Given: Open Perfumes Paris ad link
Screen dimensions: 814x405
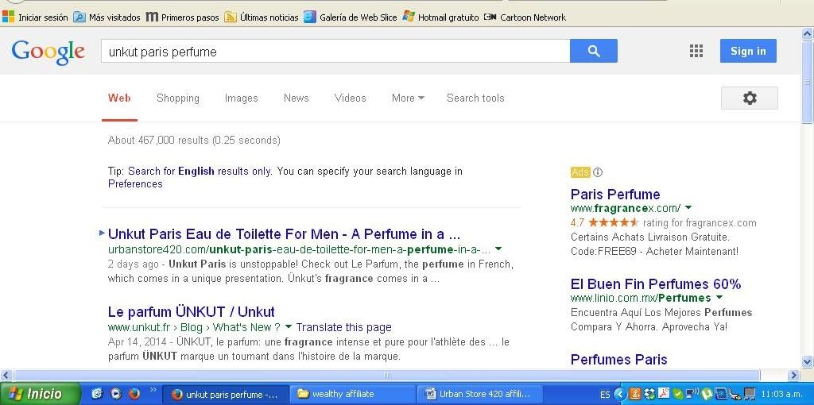Looking at the screenshot, I should [618, 360].
